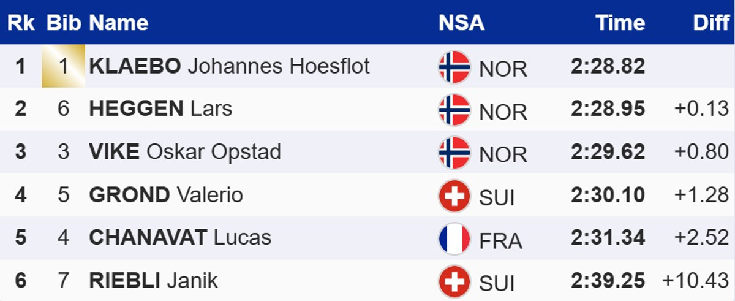
Task: Click French flag icon beside Chanavat
Action: click(x=454, y=239)
